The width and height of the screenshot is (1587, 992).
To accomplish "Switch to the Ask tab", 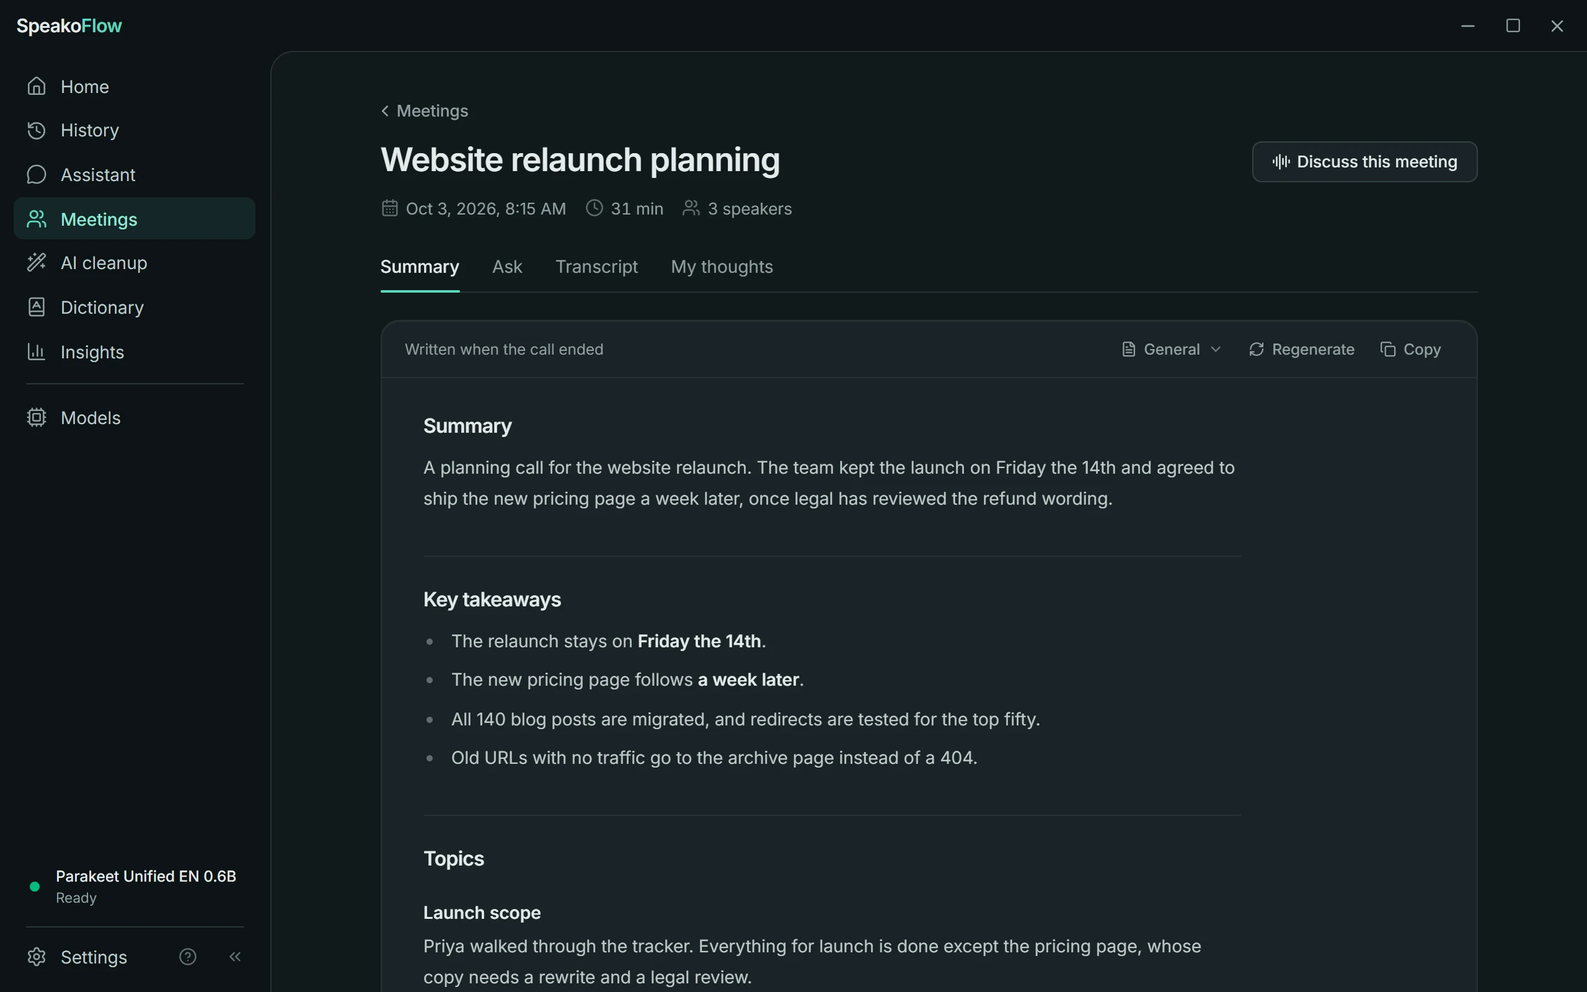I will click(507, 267).
